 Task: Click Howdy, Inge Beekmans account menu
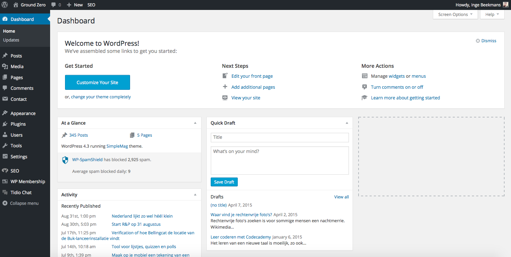tap(482, 5)
